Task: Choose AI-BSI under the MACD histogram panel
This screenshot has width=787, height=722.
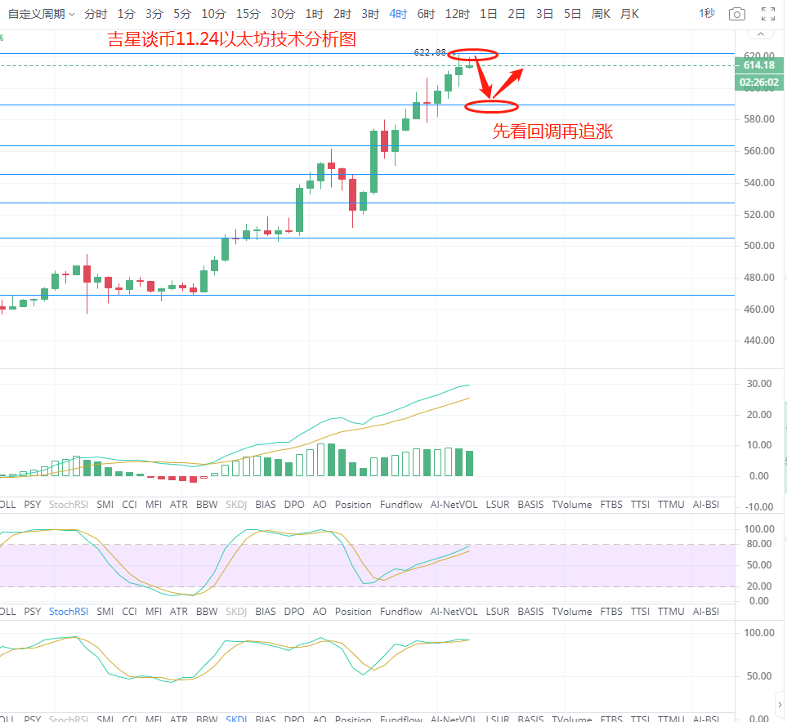Action: pos(706,504)
